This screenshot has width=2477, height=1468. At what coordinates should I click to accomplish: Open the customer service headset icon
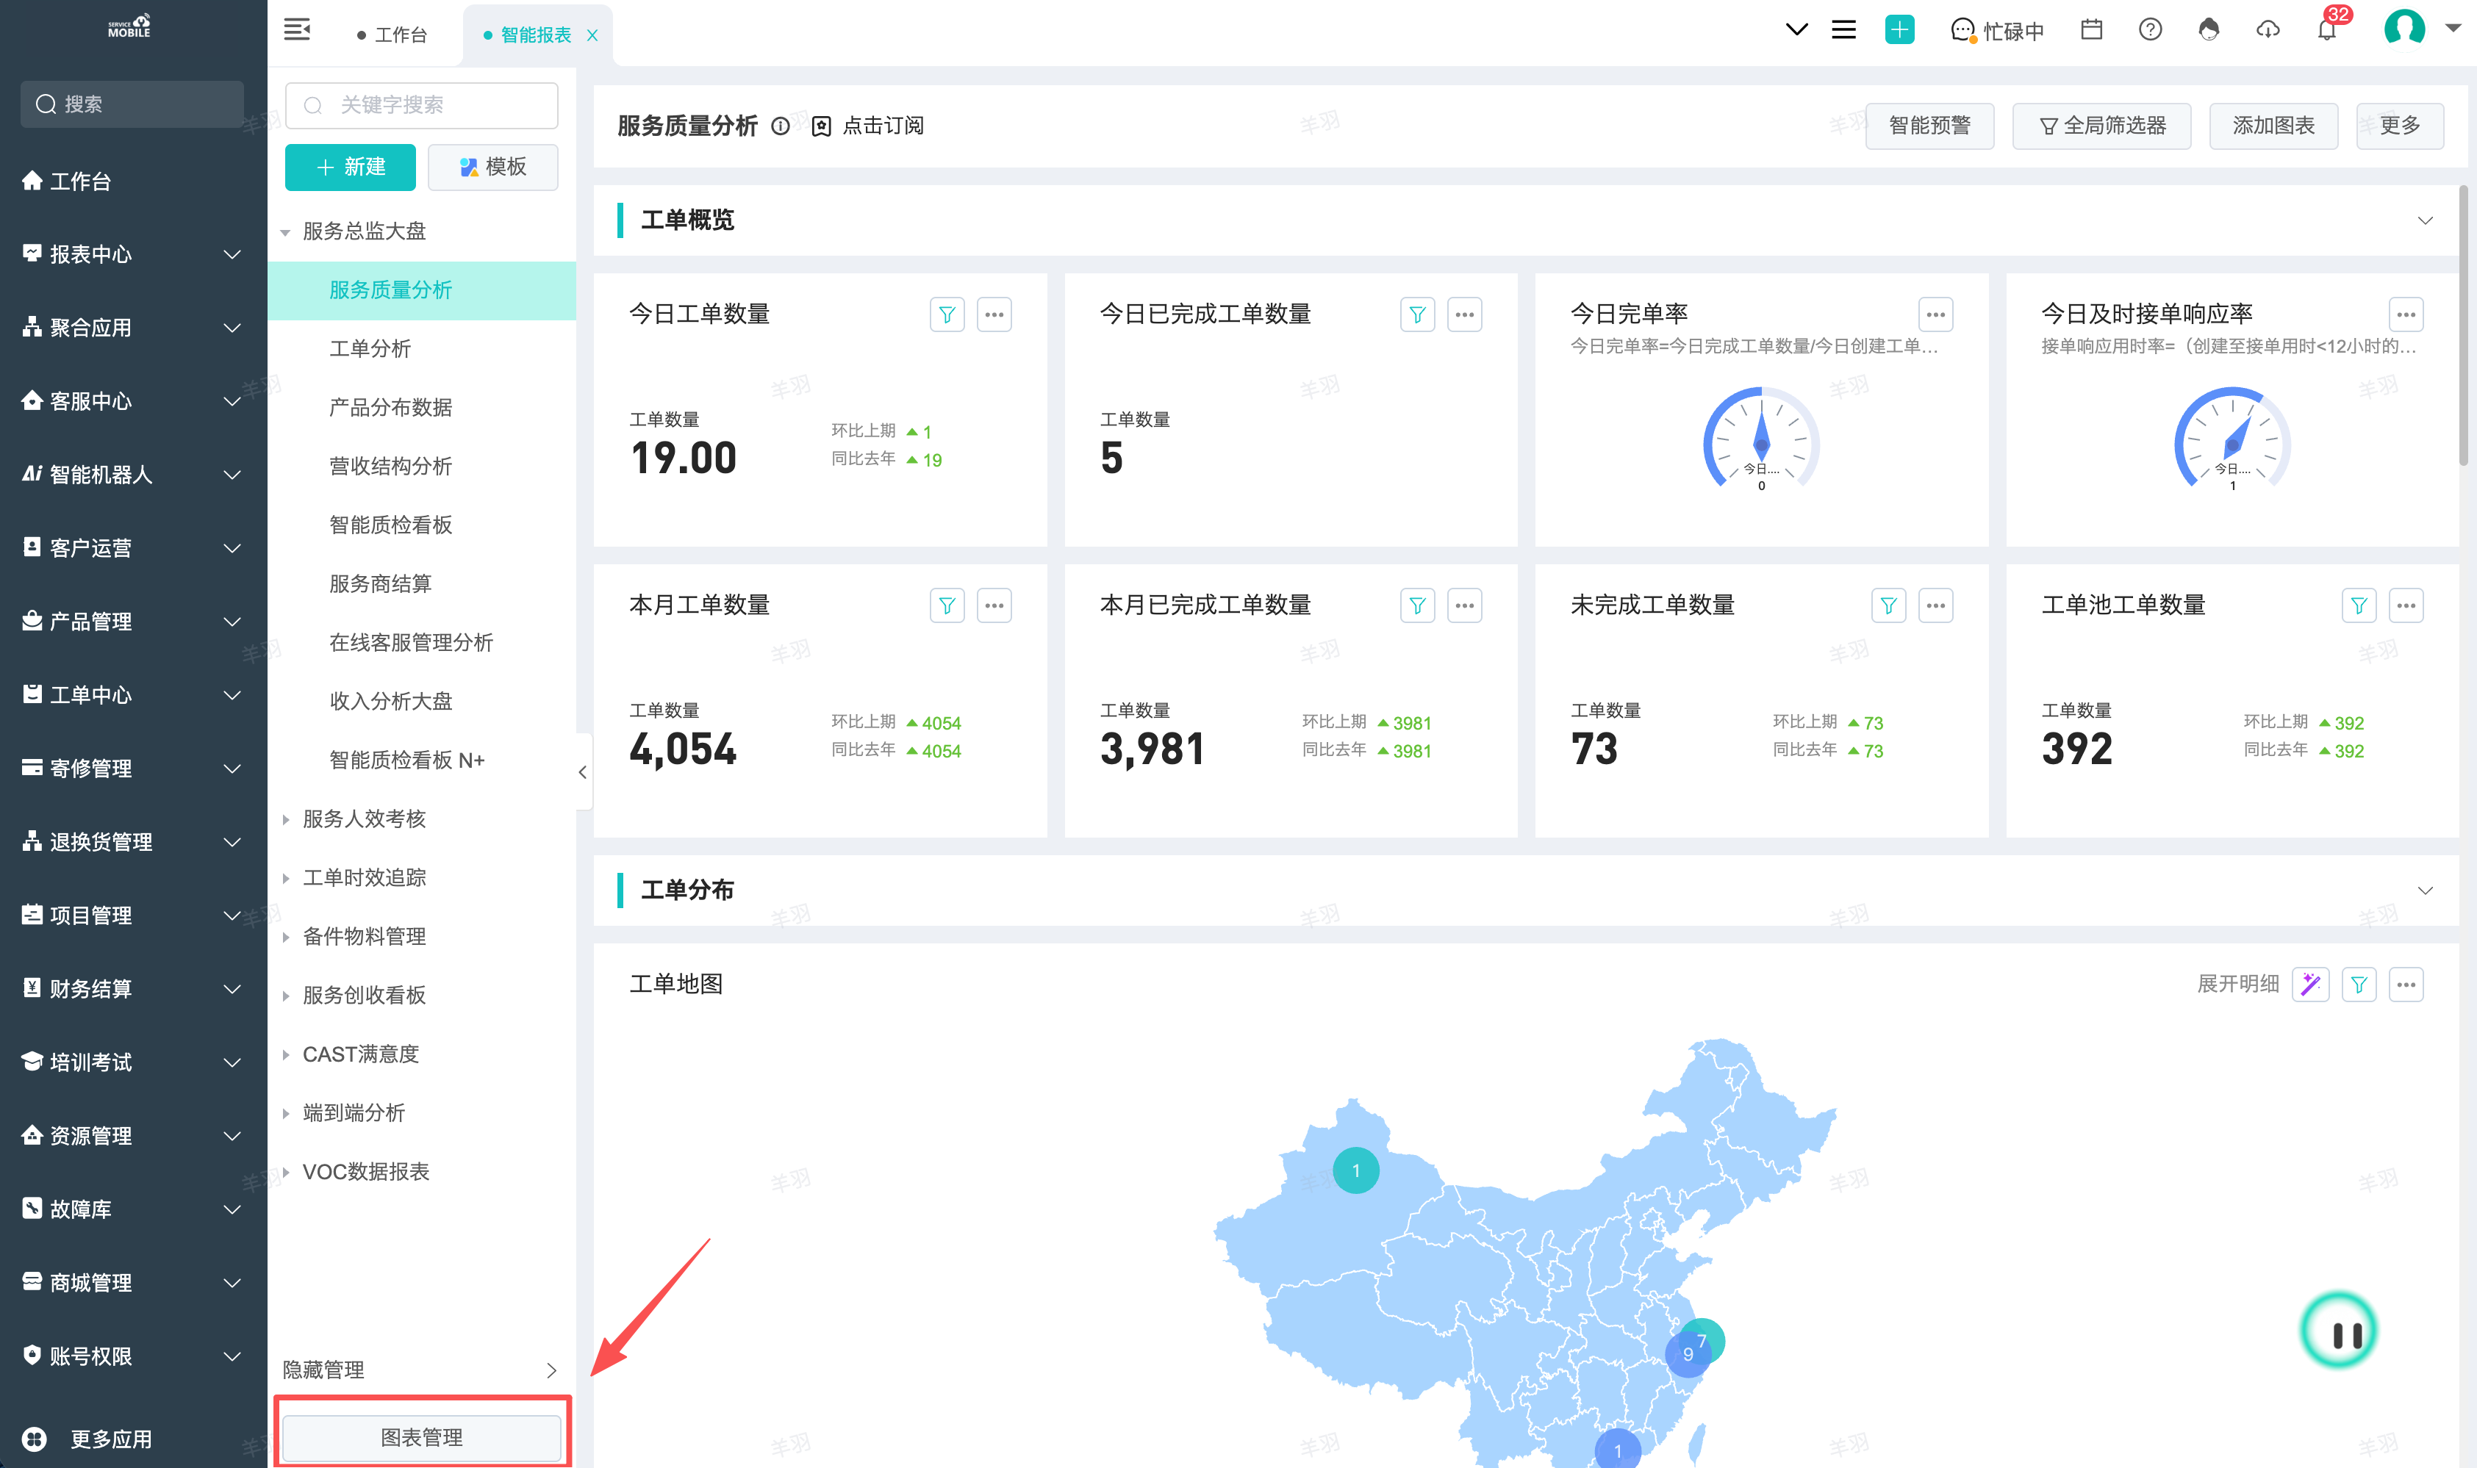tap(2209, 29)
